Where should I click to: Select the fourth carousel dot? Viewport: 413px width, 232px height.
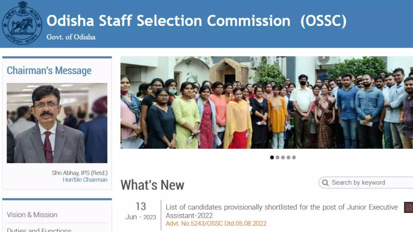(x=288, y=157)
